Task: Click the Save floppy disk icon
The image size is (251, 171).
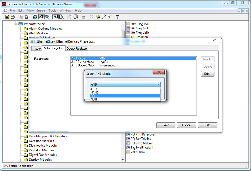Action: coord(7,16)
